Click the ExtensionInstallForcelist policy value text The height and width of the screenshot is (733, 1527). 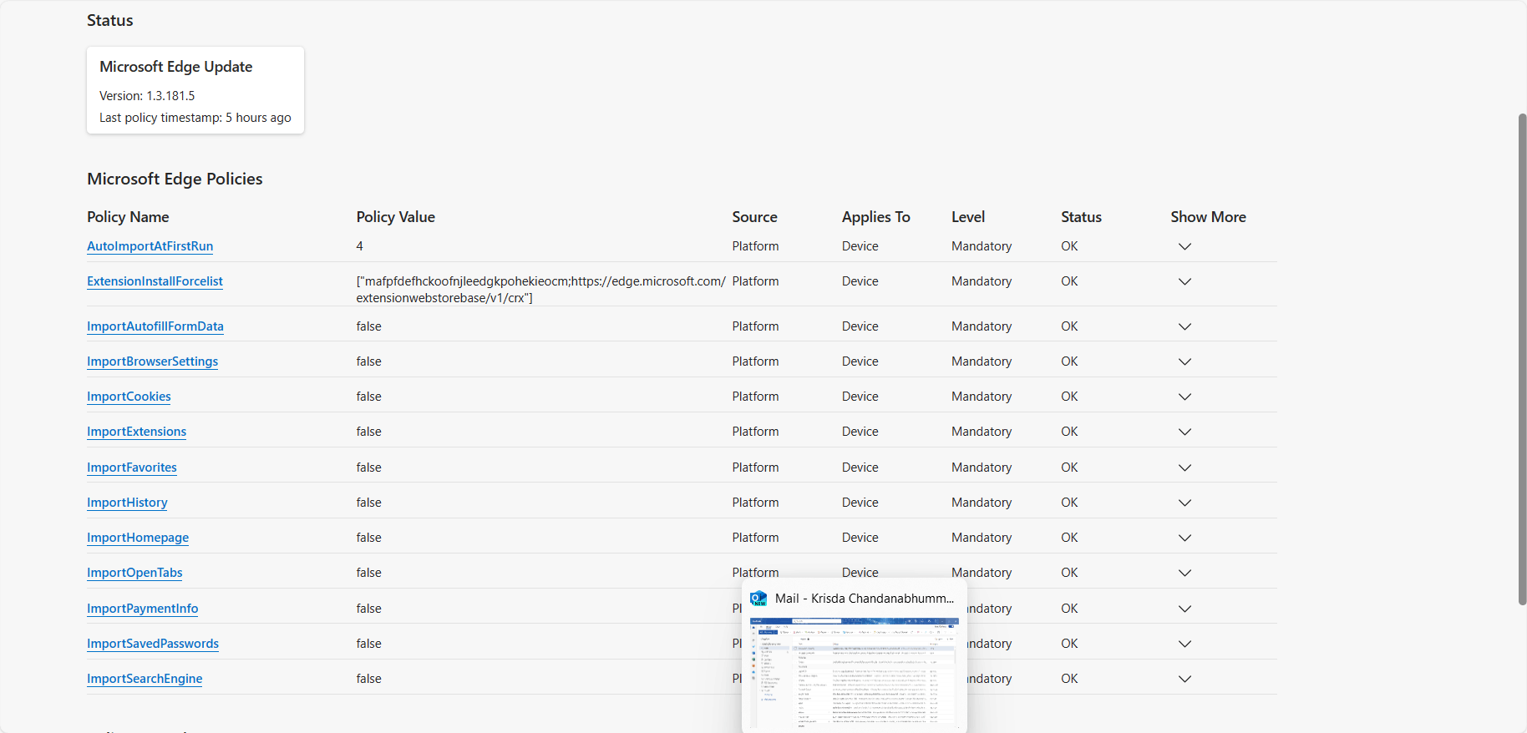[541, 290]
